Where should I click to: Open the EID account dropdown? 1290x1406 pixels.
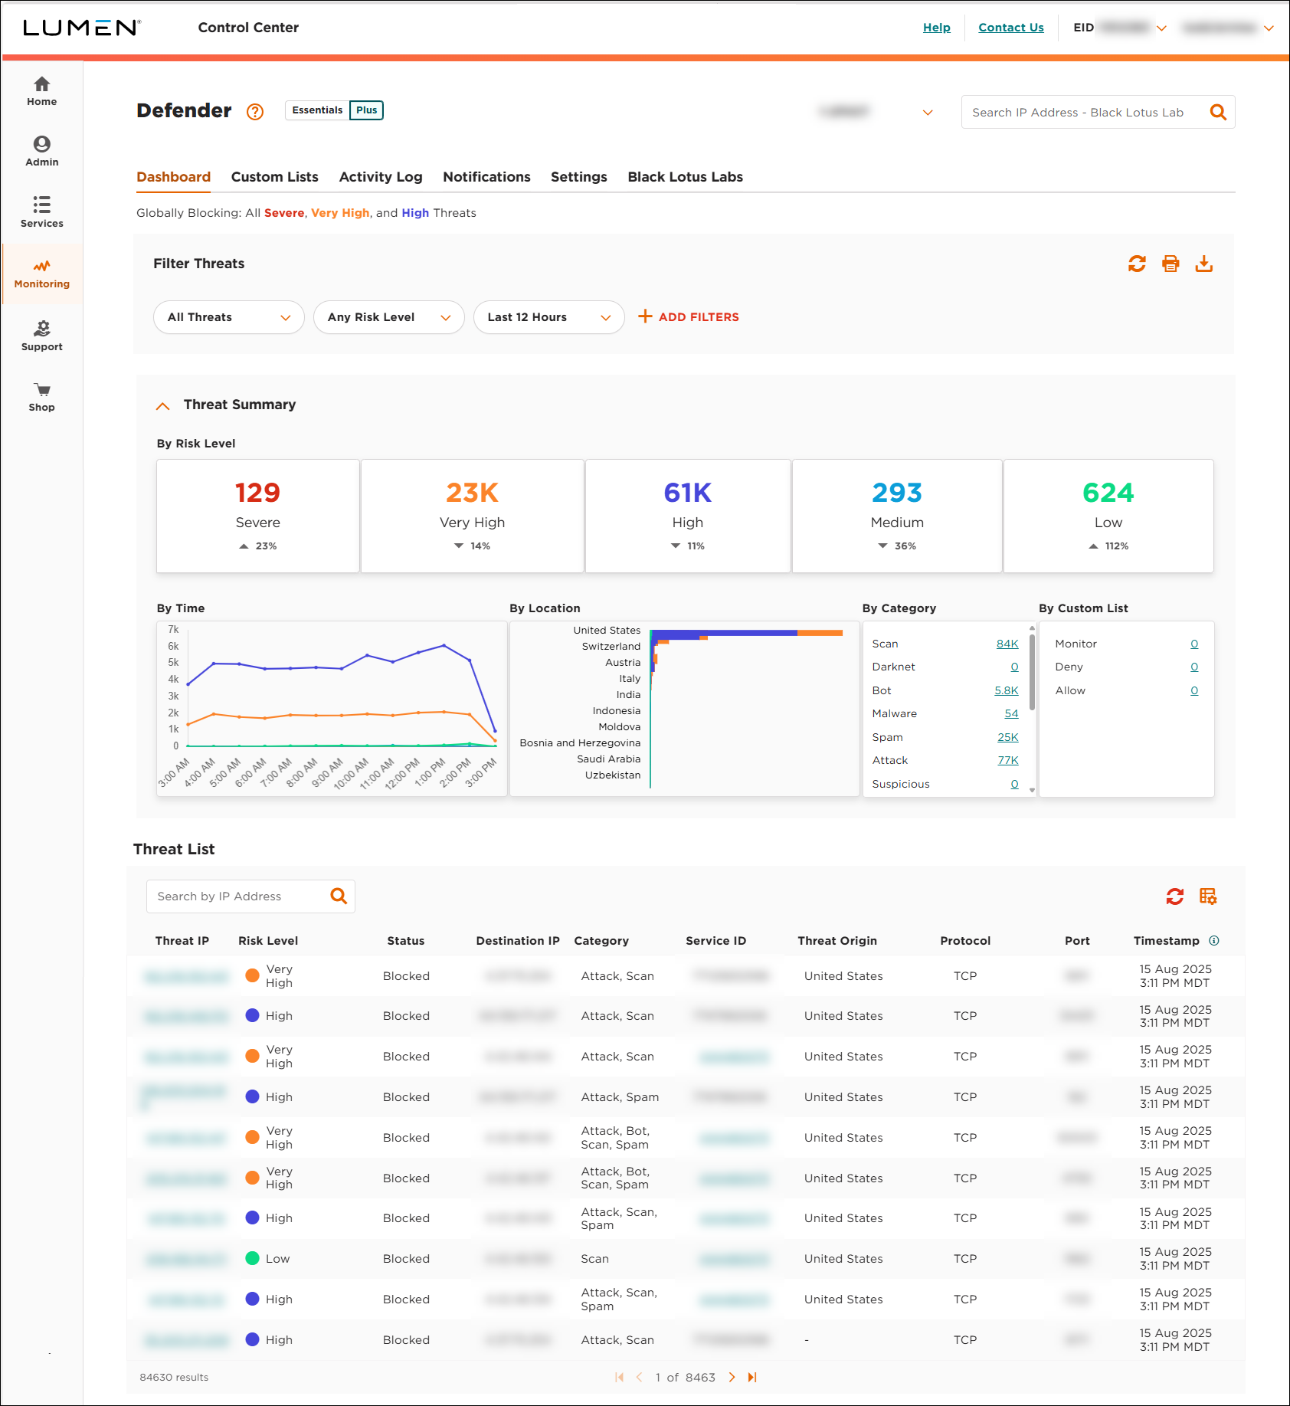[1161, 28]
